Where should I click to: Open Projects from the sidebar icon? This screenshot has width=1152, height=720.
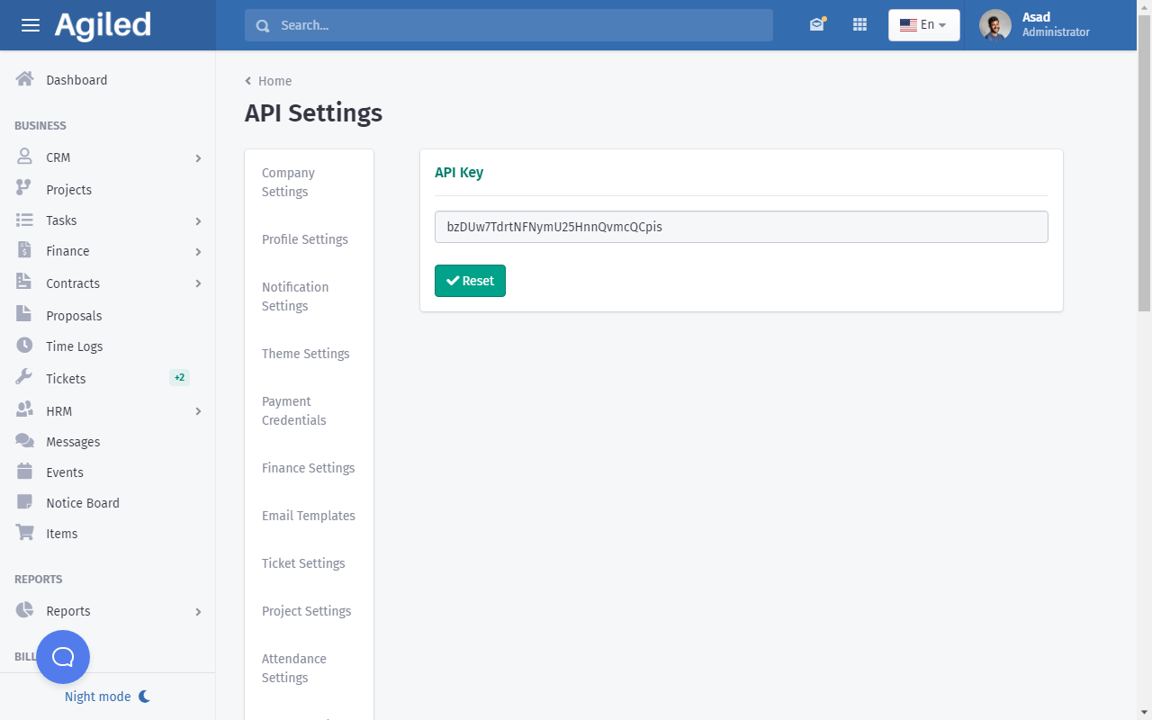click(25, 189)
